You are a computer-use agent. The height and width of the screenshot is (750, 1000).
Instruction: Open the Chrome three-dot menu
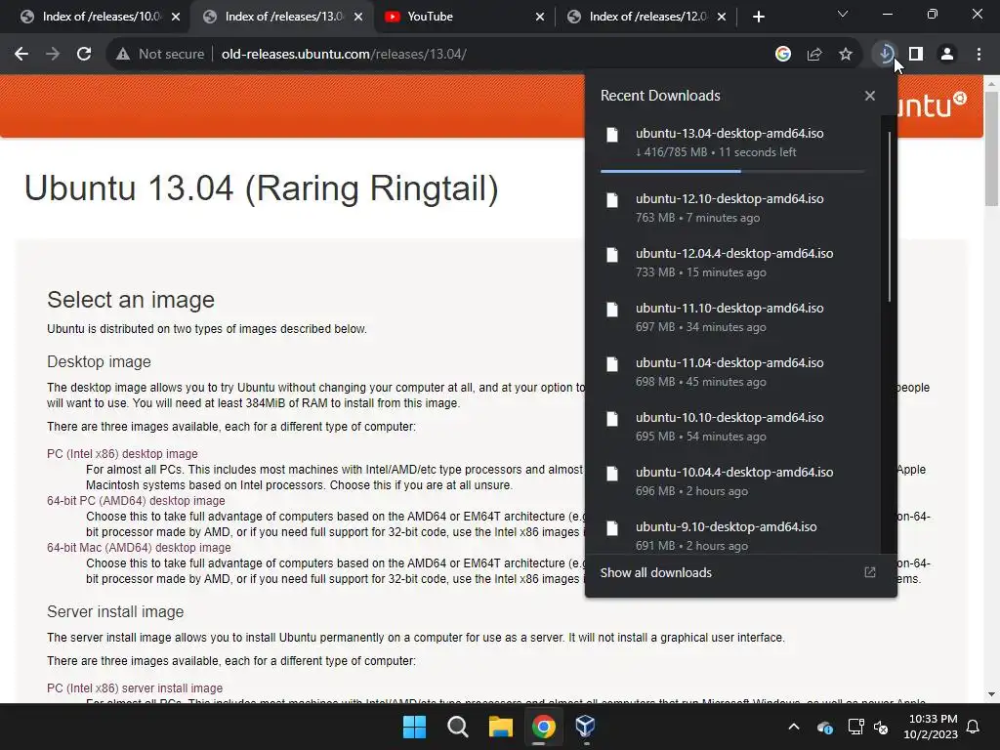[979, 55]
